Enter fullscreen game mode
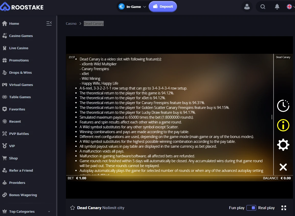The height and width of the screenshot is (216, 295). pyautogui.click(x=284, y=208)
